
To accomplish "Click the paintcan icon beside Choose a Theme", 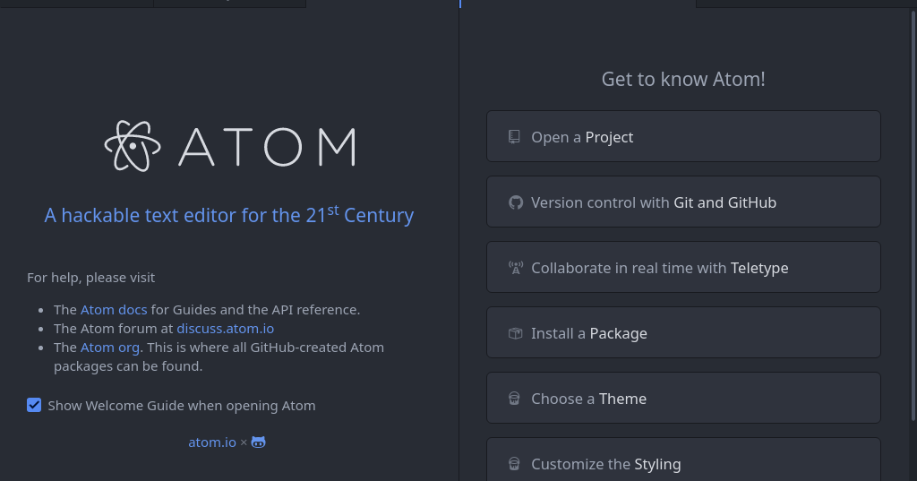I will [514, 399].
